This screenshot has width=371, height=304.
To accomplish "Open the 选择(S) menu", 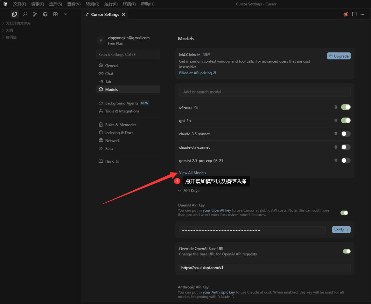I will click(55, 4).
